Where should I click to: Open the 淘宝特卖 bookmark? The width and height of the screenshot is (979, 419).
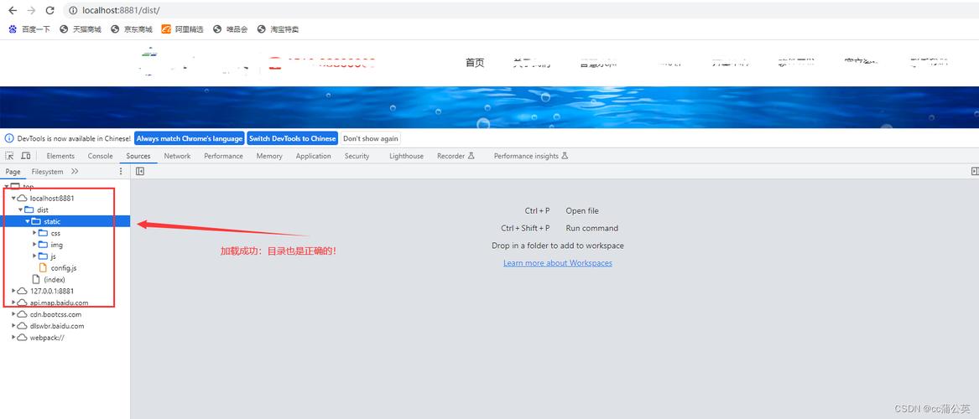tap(278, 28)
